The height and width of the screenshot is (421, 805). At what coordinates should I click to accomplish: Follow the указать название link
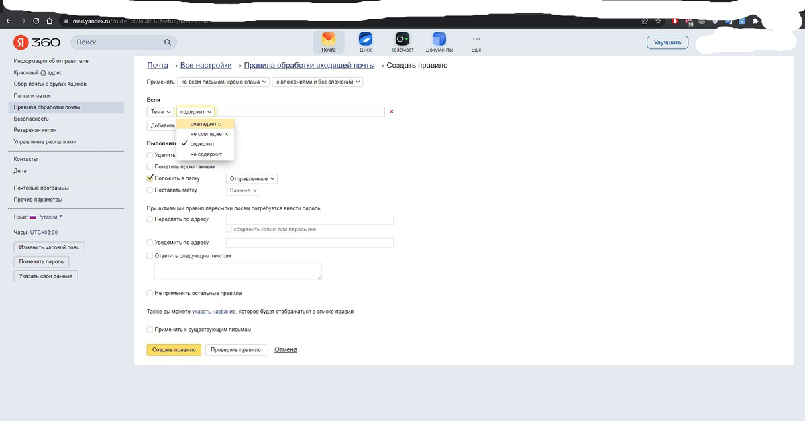click(x=213, y=312)
